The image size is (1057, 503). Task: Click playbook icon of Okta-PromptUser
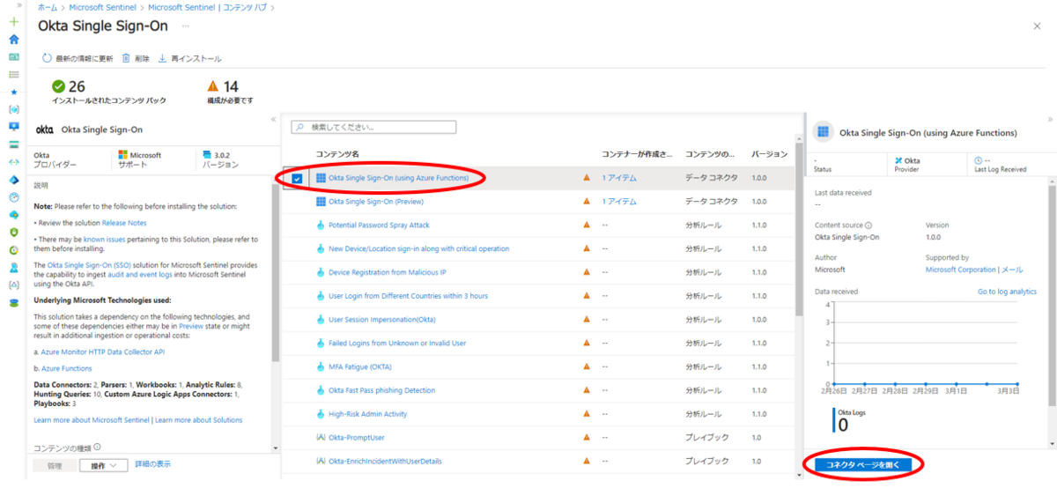coord(321,438)
